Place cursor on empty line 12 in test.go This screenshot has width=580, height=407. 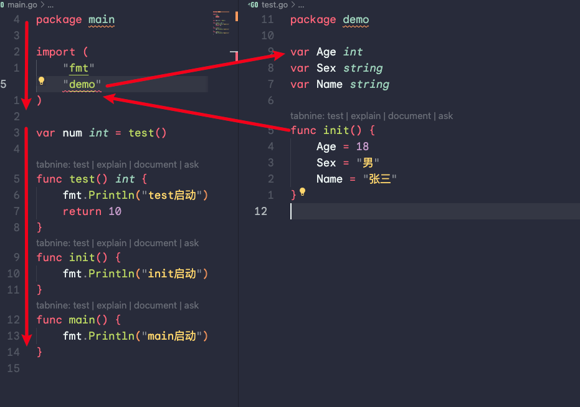point(374,211)
